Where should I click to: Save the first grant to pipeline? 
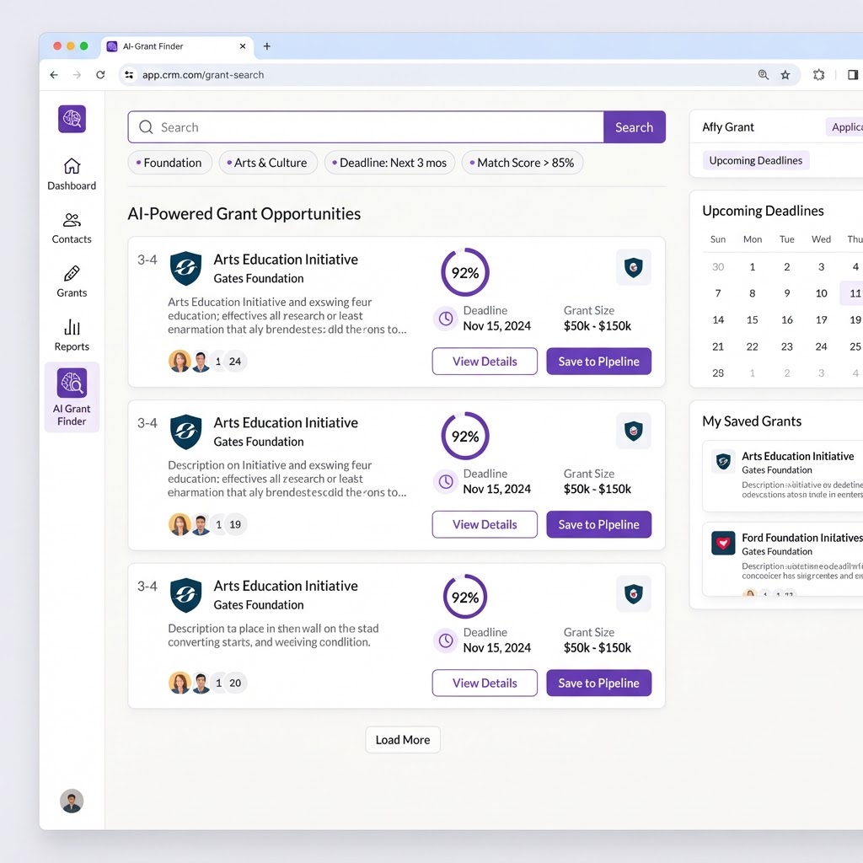coord(599,361)
